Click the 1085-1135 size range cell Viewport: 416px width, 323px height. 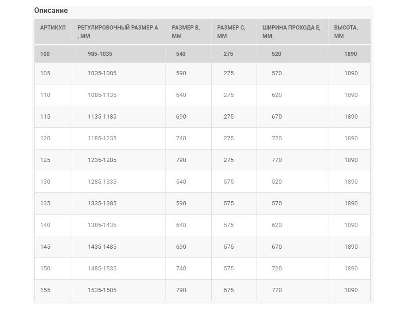point(119,95)
